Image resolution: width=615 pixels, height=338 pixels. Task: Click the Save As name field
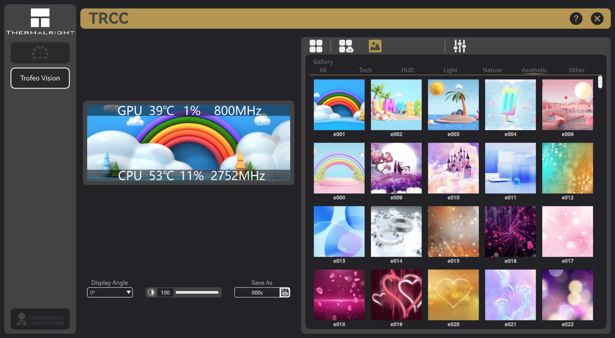[257, 292]
